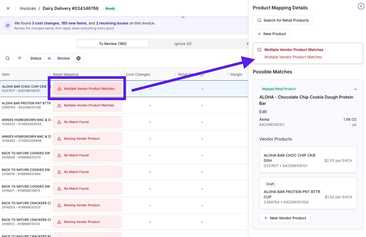
Task: Click the Retail Price info icon
Action: click(x=202, y=74)
